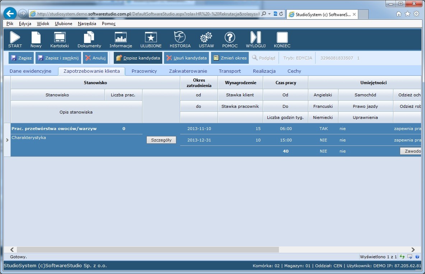The image size is (425, 274).
Task: Open the Nowy document icon
Action: (x=36, y=39)
